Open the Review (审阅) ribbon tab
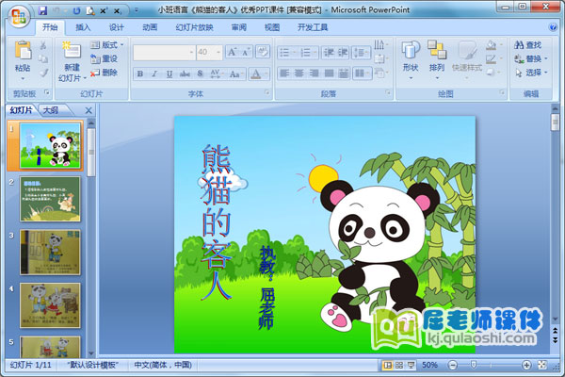The image size is (565, 377). pos(238,27)
